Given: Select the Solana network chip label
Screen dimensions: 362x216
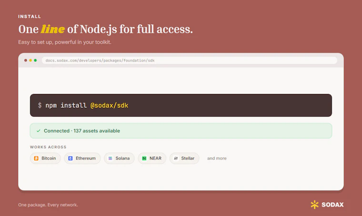Looking at the screenshot, I should (122, 158).
